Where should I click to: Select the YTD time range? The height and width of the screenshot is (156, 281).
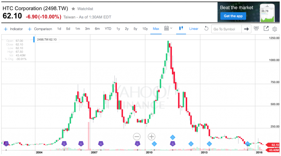(108, 29)
